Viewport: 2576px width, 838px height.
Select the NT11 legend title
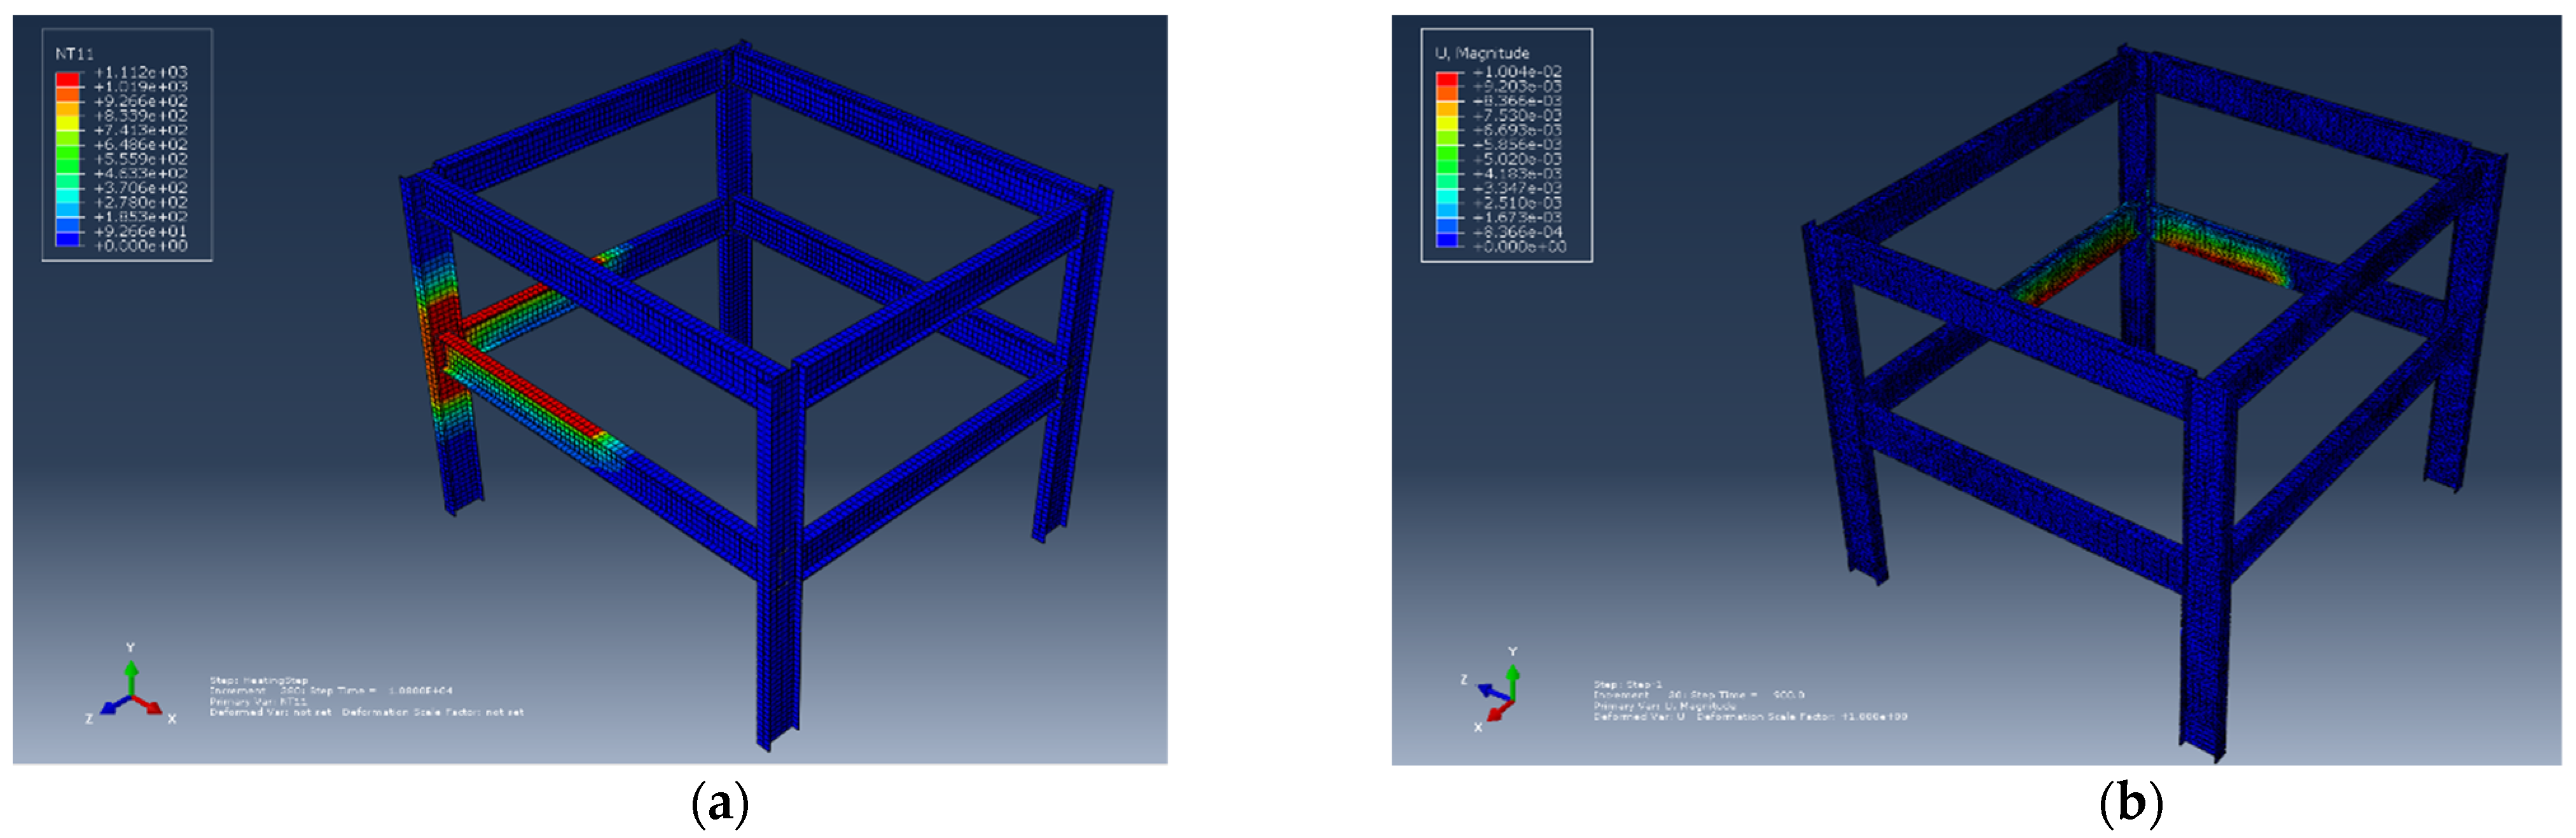(x=74, y=53)
